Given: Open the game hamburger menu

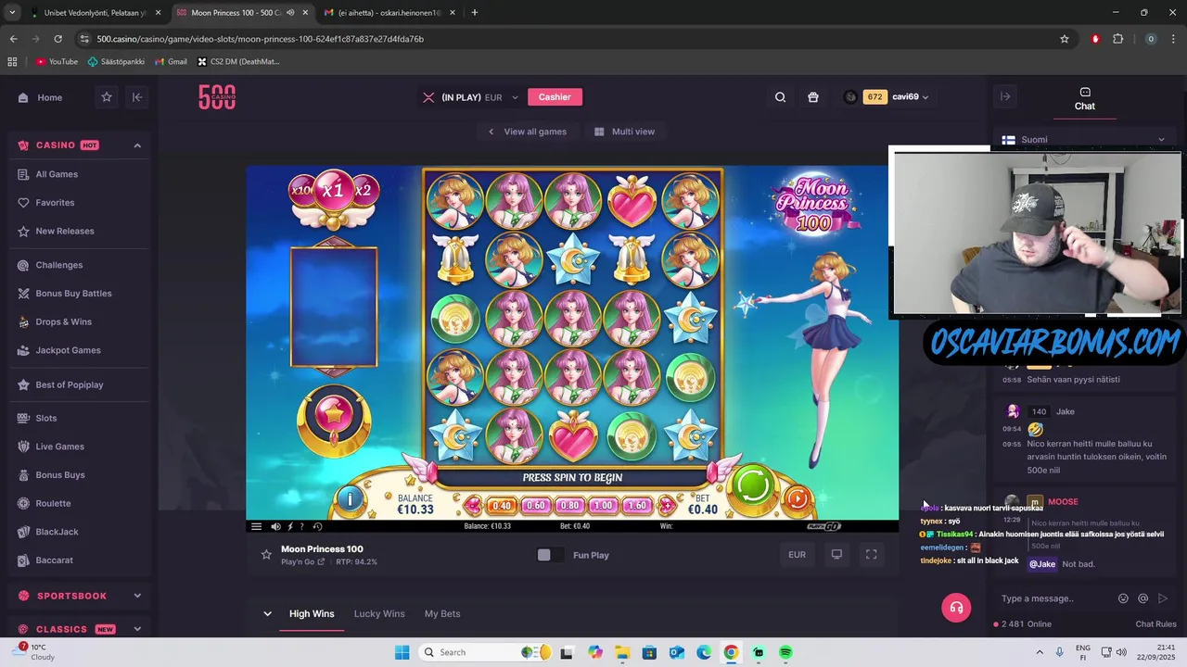Looking at the screenshot, I should 256,526.
